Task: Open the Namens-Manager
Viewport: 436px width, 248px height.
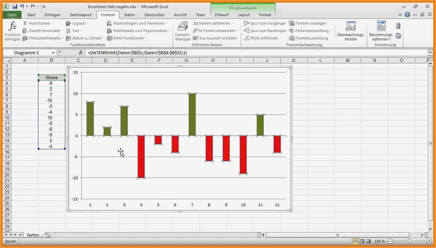Action: pos(183,31)
